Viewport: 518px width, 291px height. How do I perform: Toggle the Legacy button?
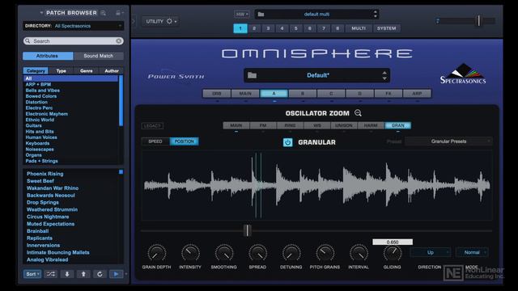(152, 126)
